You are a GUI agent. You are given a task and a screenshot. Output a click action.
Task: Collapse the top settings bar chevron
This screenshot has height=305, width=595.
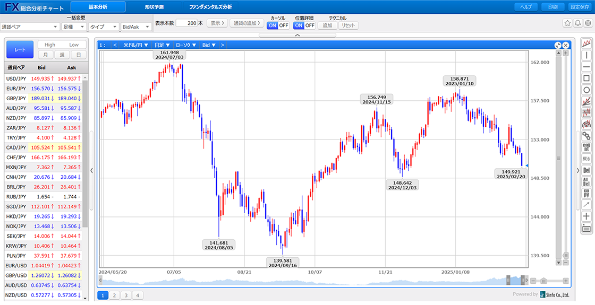pos(297,35)
